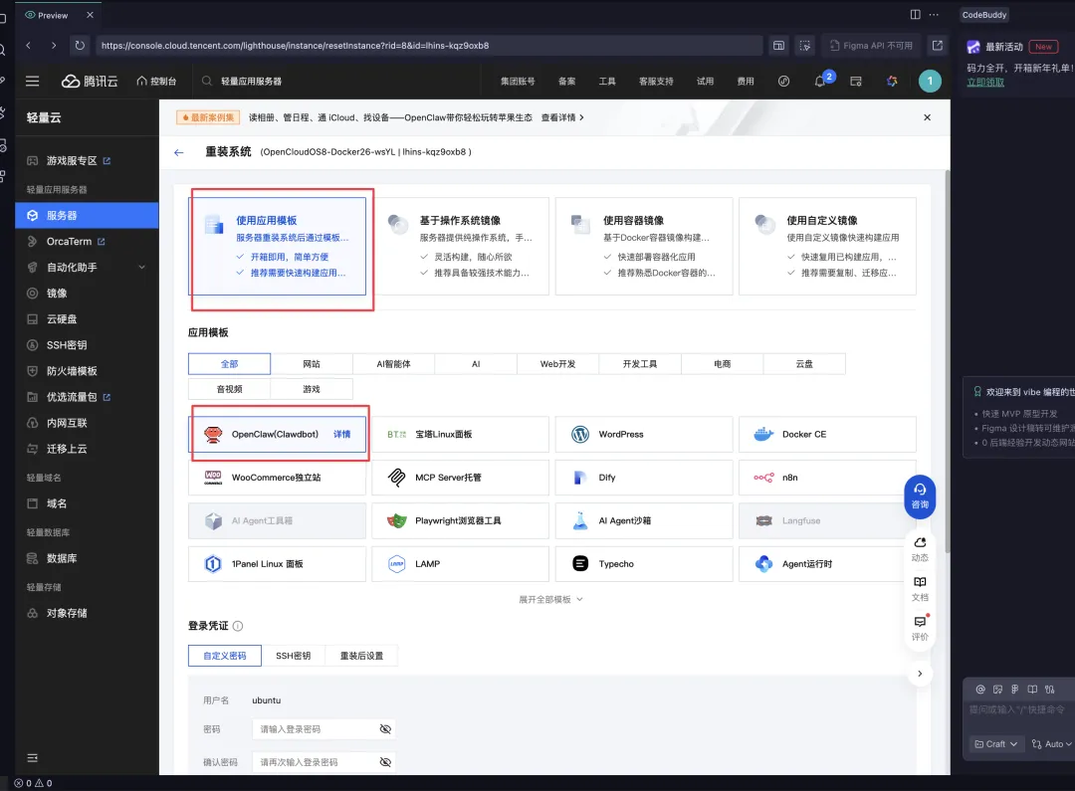Select the Typecho template
The image size is (1075, 791).
[x=643, y=563]
